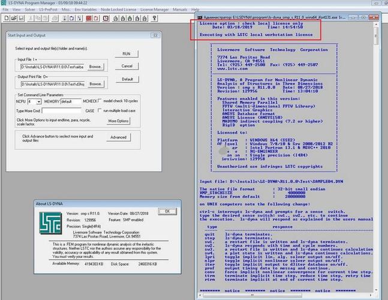The width and height of the screenshot is (388, 300).
Task: Click the console vertical scrollbar thumb
Action: (376, 36)
